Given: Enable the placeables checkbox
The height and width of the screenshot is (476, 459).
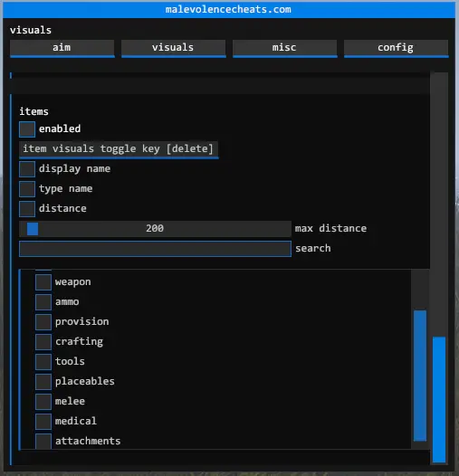Looking at the screenshot, I should point(43,382).
